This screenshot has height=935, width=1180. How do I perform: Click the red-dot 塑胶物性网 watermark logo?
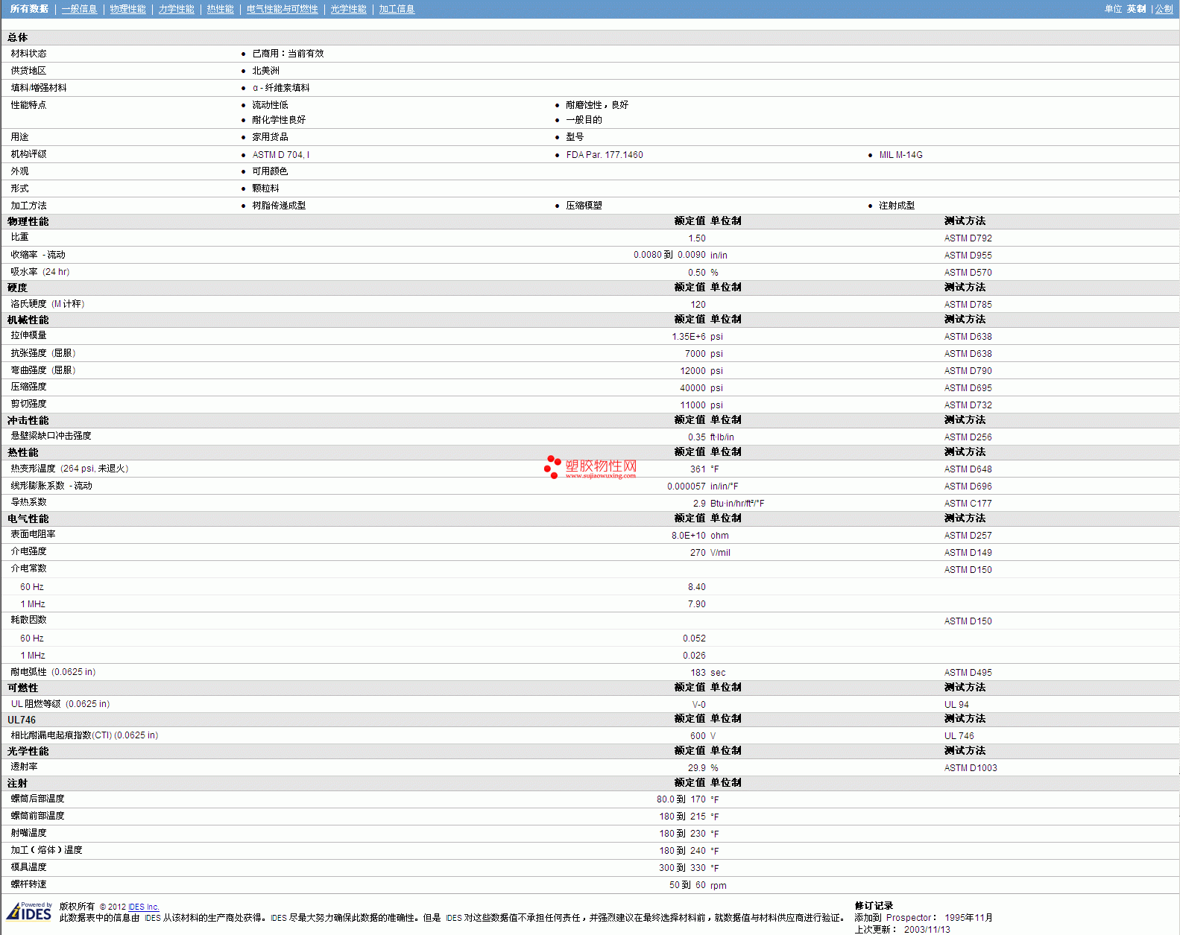click(x=590, y=467)
